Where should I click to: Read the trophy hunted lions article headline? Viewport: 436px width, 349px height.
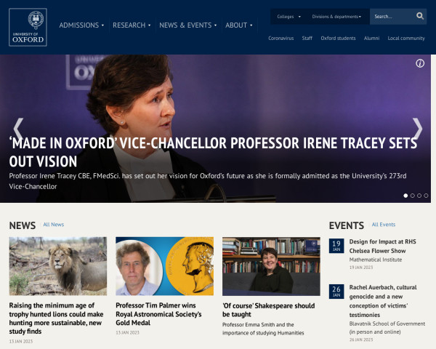tap(56, 318)
